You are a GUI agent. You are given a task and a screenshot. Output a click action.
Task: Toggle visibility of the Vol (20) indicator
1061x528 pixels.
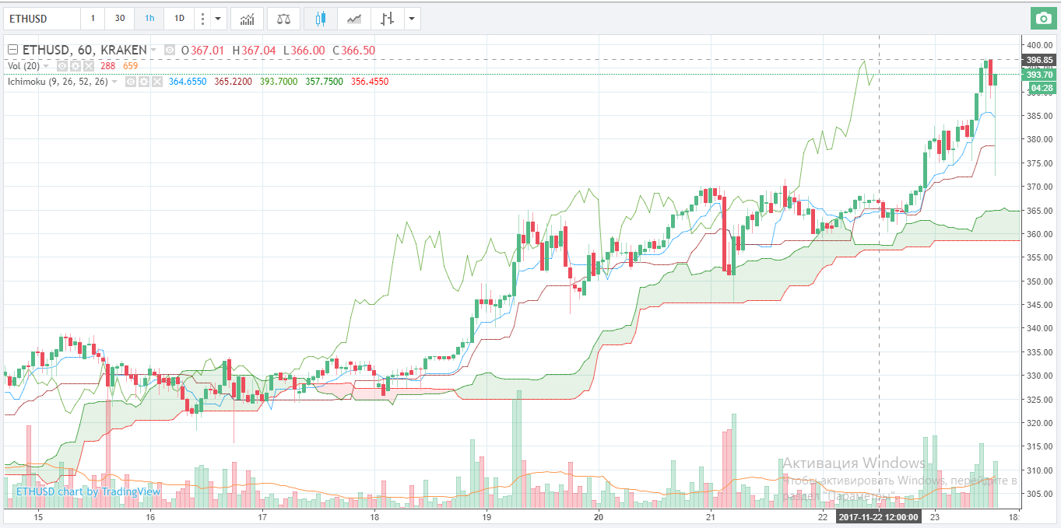click(x=63, y=66)
